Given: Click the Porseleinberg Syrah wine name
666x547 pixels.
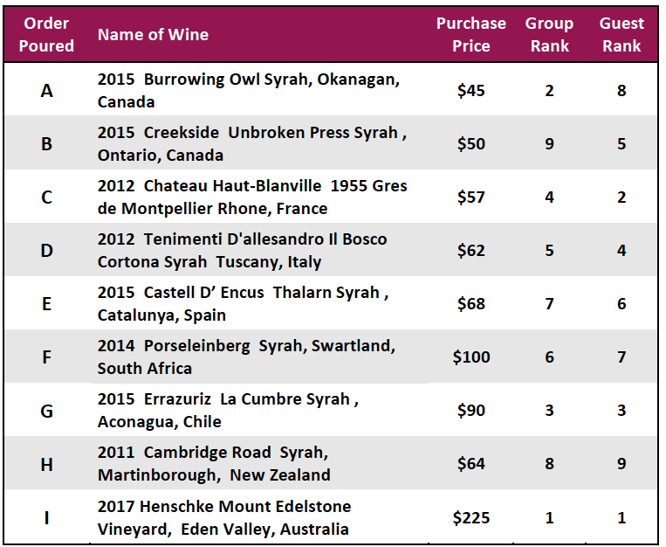Looking at the screenshot, I should 246,357.
